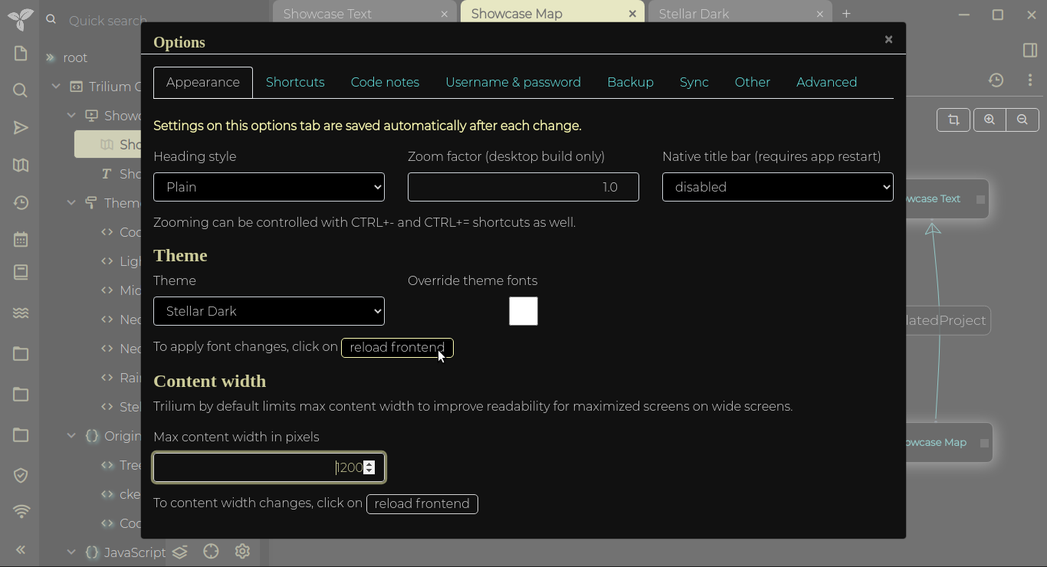Image resolution: width=1047 pixels, height=567 pixels.
Task: Open the settings gear in the tree toolbar
Action: point(242,551)
